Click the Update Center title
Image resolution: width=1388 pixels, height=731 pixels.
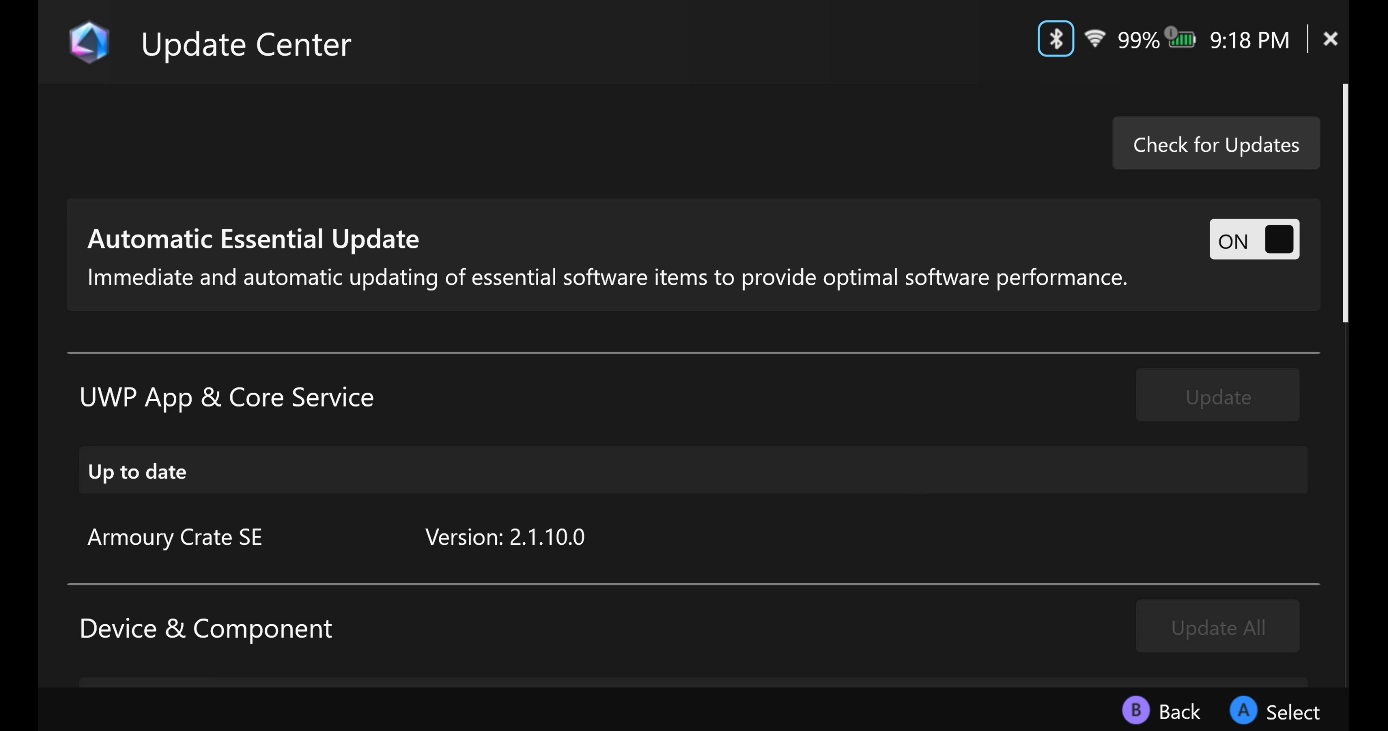pos(246,44)
